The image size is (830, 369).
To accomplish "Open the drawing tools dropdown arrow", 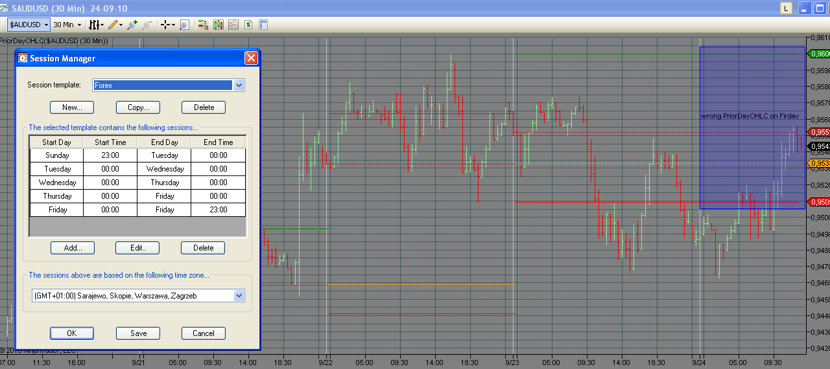I will [121, 25].
